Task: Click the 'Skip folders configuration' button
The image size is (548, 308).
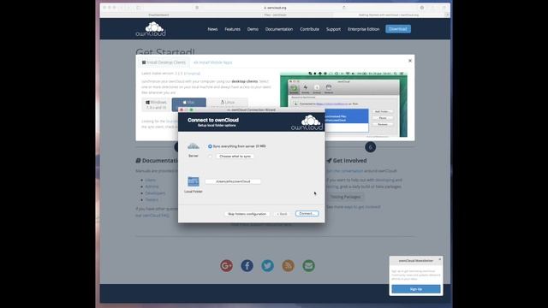Action: click(x=247, y=214)
